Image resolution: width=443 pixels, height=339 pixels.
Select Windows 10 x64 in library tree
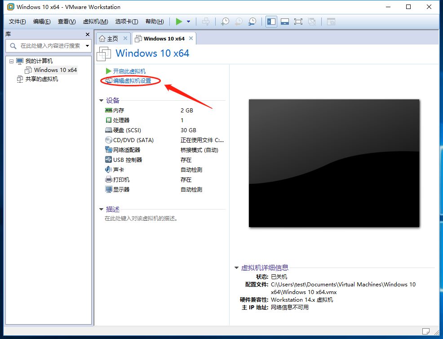tap(55, 70)
